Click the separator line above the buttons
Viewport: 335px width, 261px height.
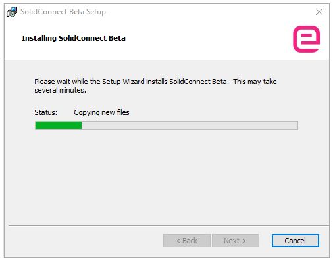coord(169,225)
